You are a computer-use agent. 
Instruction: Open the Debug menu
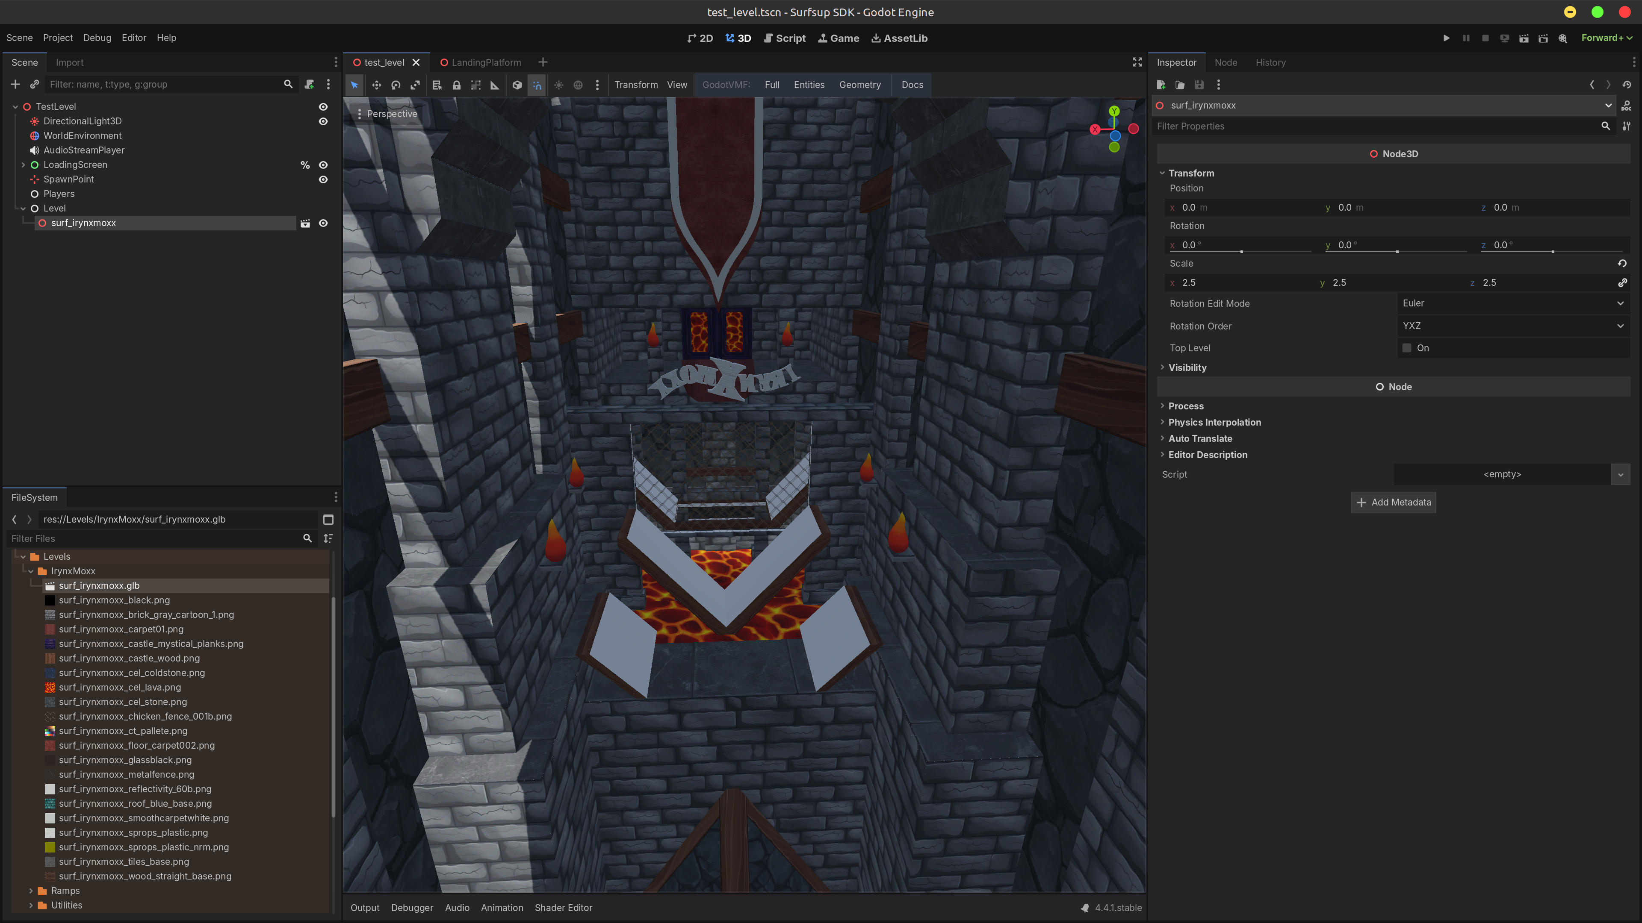click(97, 38)
